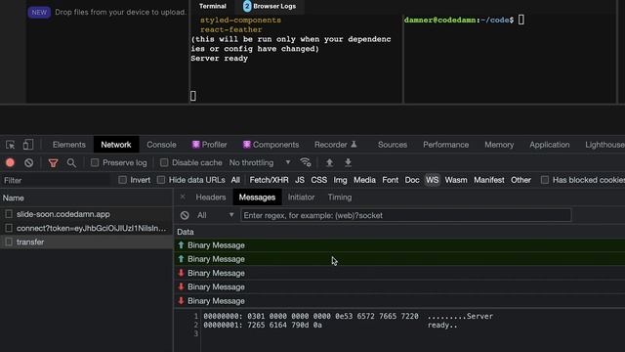The image size is (625, 352).
Task: Filter requests by Fetch/XHR
Action: click(x=270, y=180)
